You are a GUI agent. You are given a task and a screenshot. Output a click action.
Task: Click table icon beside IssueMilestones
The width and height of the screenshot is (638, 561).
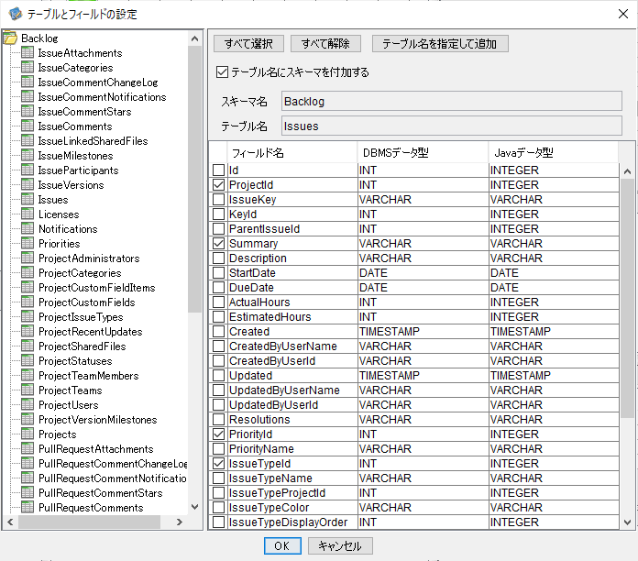(x=27, y=155)
